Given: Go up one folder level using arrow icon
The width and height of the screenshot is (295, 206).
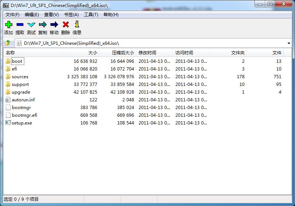Looking at the screenshot, I should click(8, 43).
